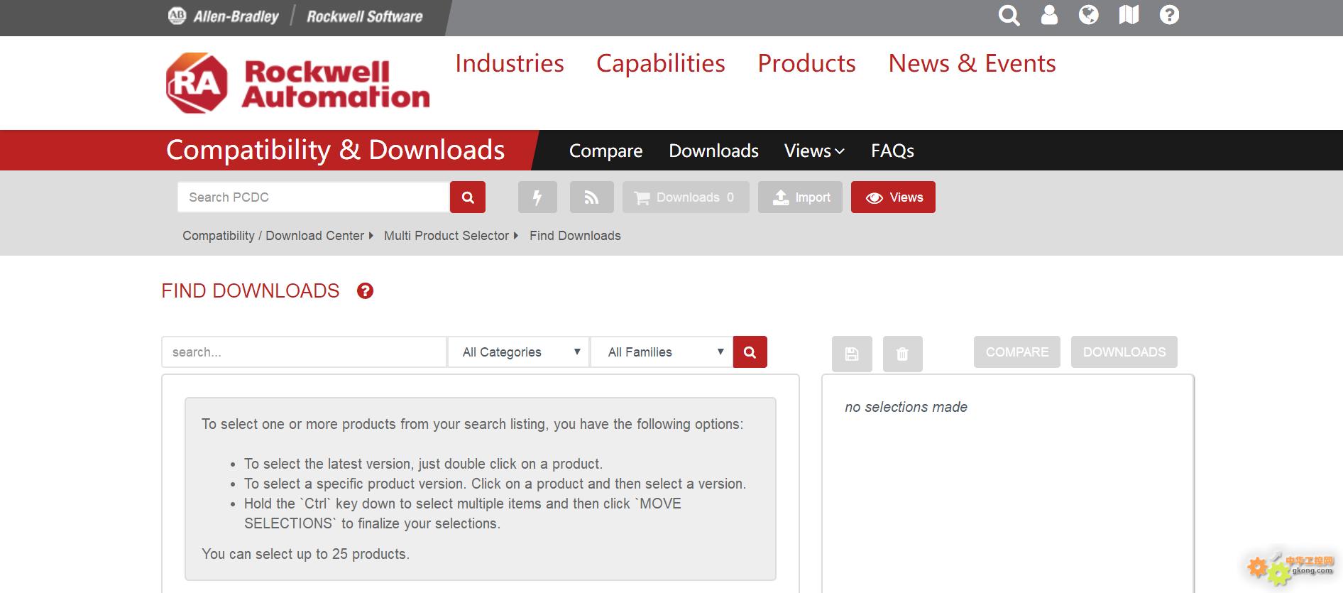The image size is (1343, 593).
Task: Open the site search magnifier icon
Action: pos(1009,15)
